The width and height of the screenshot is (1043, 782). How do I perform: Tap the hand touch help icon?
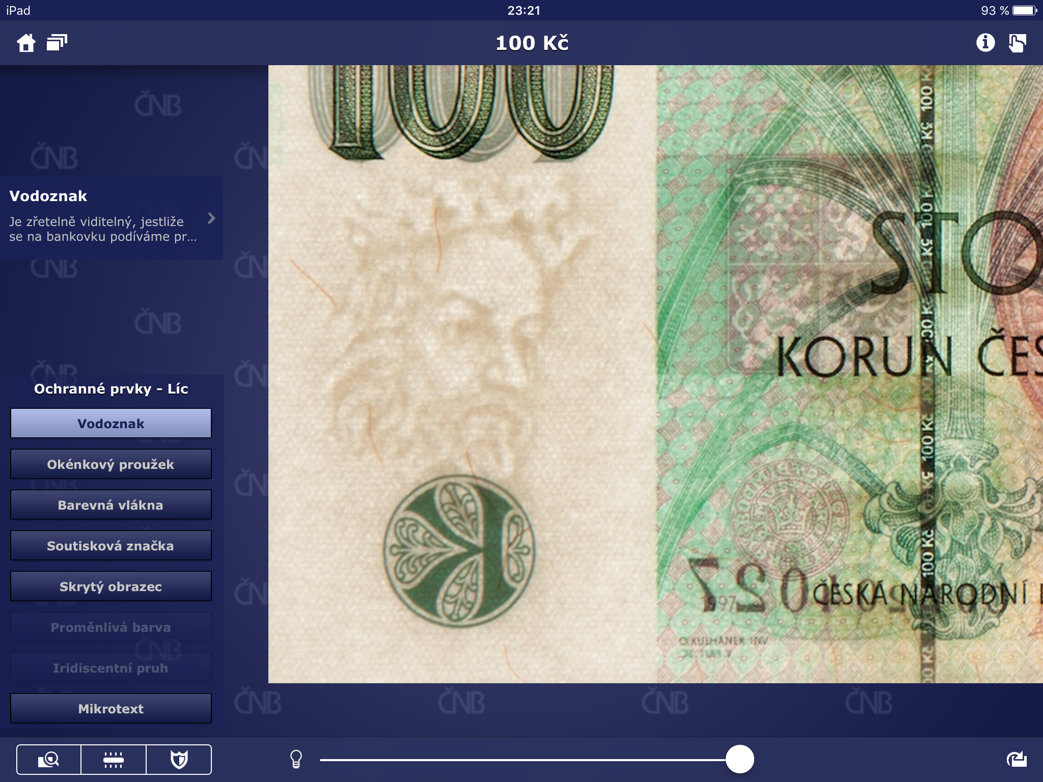click(x=1017, y=43)
